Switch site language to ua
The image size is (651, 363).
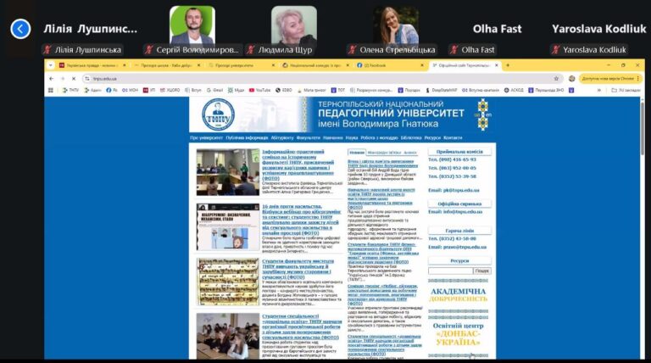click(476, 115)
